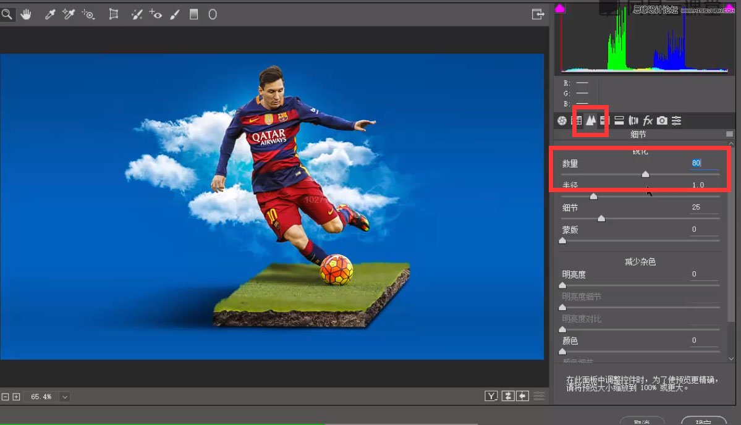Select the Radial Filter tool
The image size is (741, 425).
click(x=213, y=14)
